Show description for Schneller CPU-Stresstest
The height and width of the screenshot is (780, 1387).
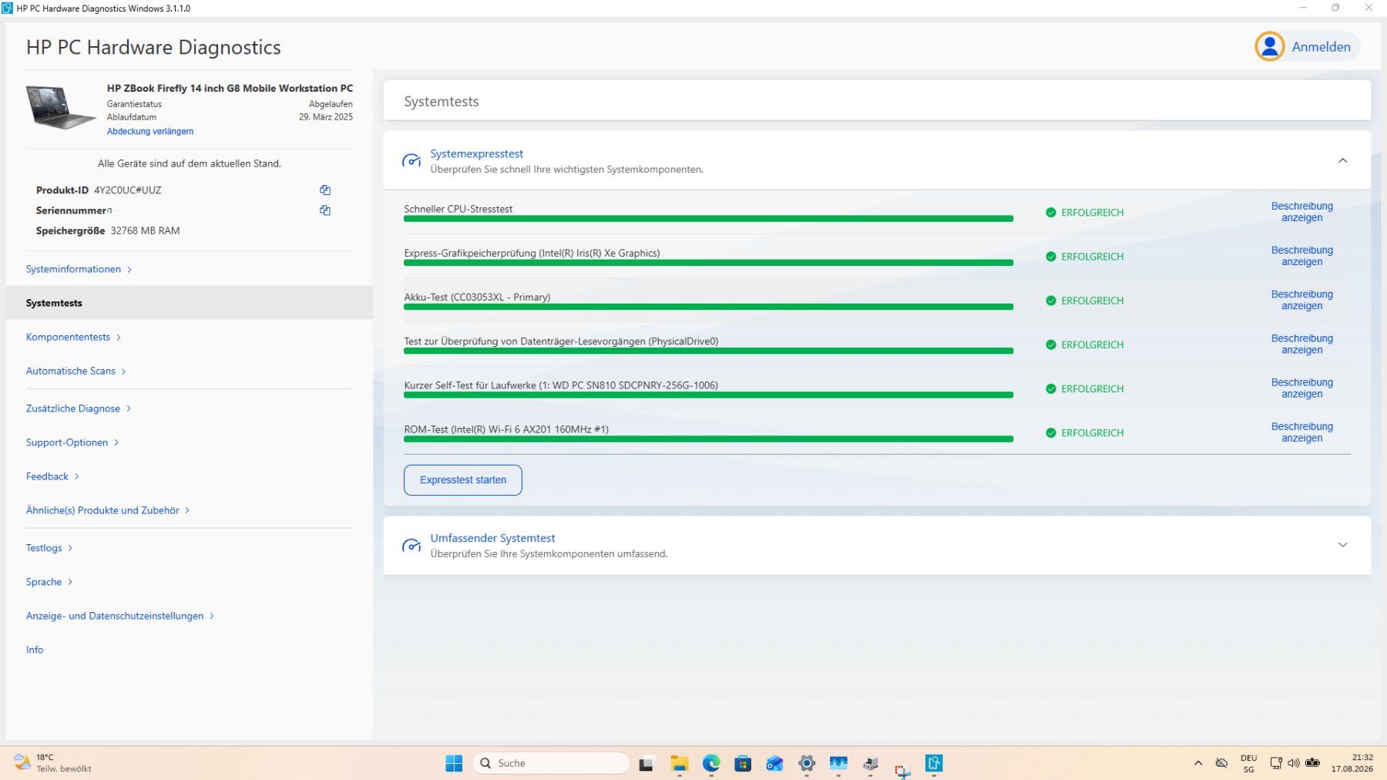tap(1301, 212)
